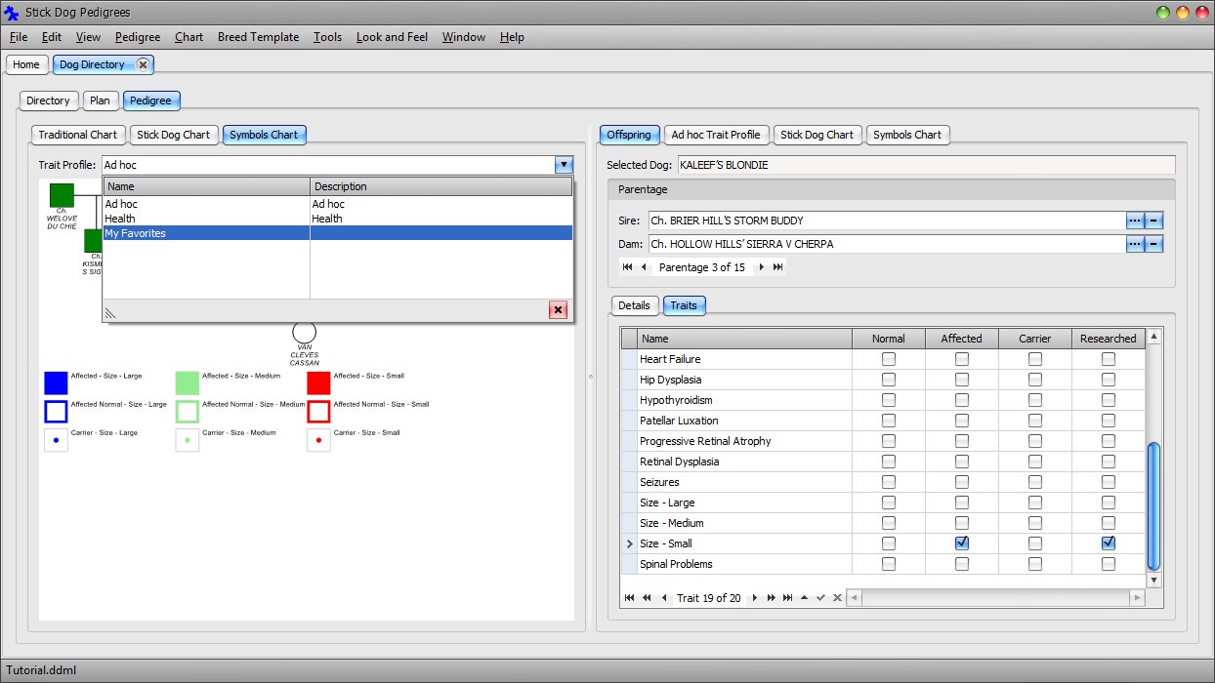Go to next Parentage record
1215x683 pixels.
pyautogui.click(x=762, y=267)
